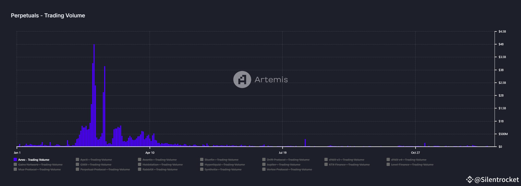Image resolution: width=521 pixels, height=186 pixels.
Task: Click the 'Perpetuals - Trading Volume' chart title
Action: coord(48,15)
